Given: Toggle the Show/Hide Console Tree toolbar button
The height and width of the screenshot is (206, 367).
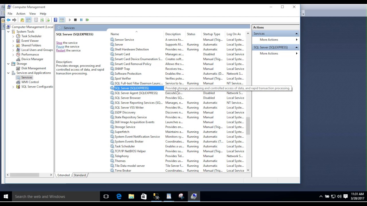Looking at the screenshot, I should click(x=28, y=20).
